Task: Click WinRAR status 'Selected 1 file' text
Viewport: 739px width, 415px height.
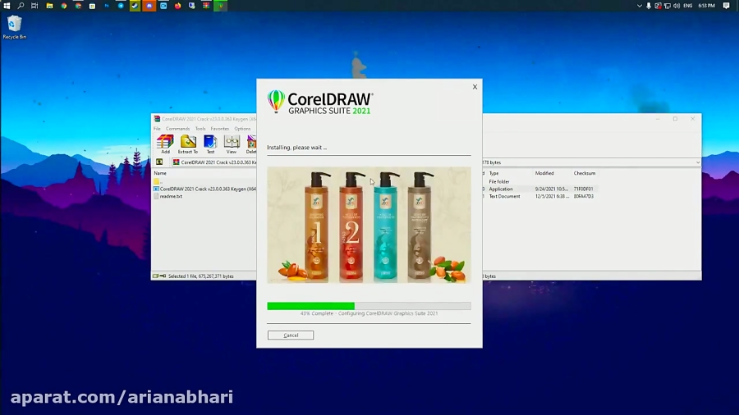Action: (x=201, y=276)
